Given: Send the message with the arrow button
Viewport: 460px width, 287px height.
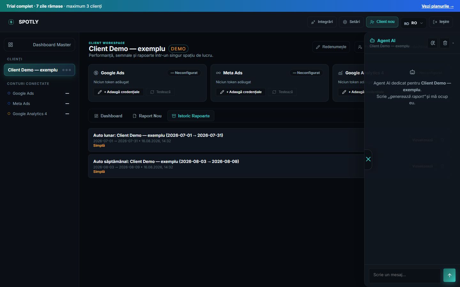Looking at the screenshot, I should click(x=449, y=276).
